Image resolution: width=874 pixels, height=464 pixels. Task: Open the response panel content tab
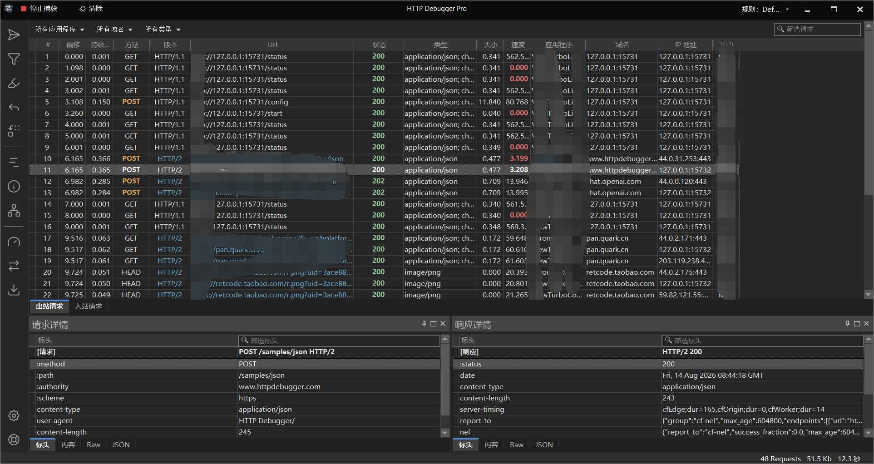point(491,445)
